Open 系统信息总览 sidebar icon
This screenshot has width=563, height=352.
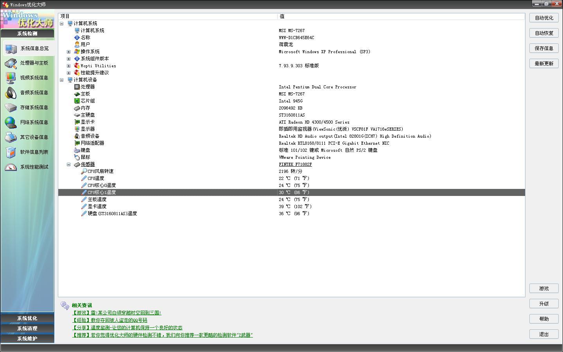click(11, 48)
